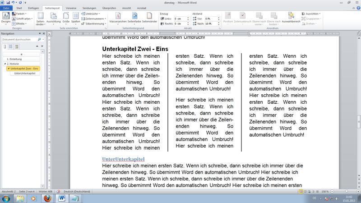Image resolution: width=361 pixels, height=203 pixels.
Task: Open the Auswahlbereich selection pane
Action: (x=291, y=18)
